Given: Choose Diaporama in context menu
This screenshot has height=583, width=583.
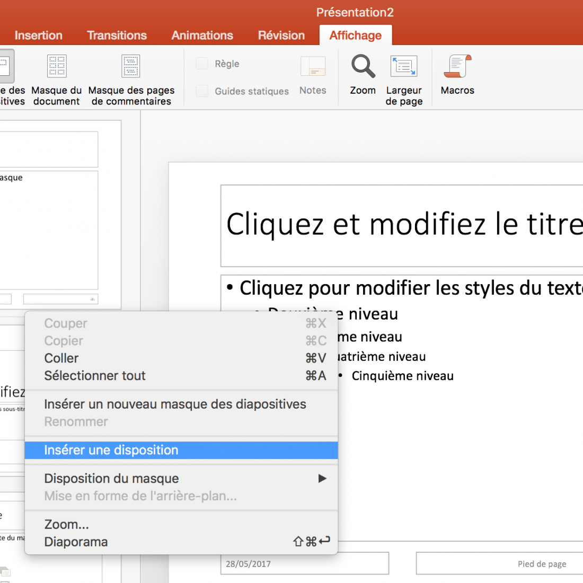Looking at the screenshot, I should pyautogui.click(x=181, y=542).
